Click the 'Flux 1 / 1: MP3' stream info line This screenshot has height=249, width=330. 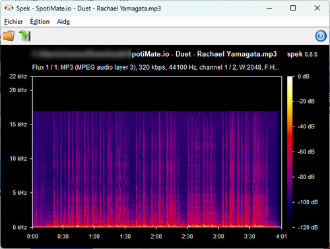pos(156,67)
